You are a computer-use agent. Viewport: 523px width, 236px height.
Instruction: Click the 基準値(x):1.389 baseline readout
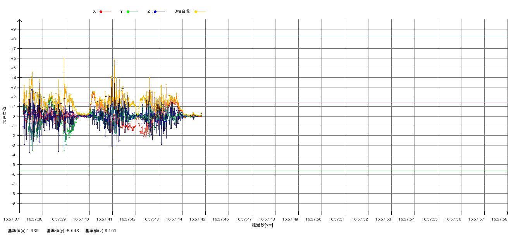click(x=23, y=231)
